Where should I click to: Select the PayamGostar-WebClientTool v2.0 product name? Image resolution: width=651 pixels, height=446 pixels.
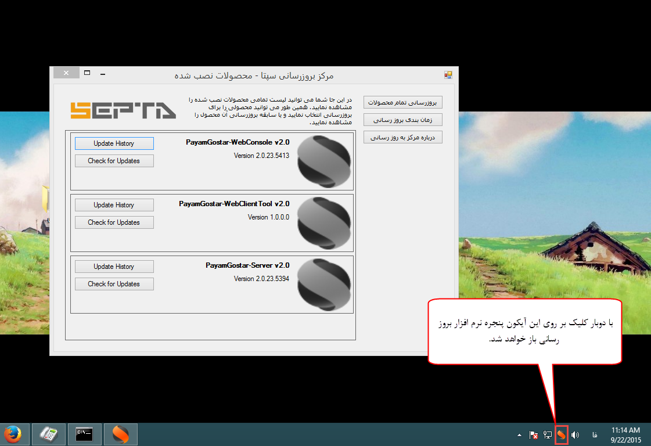point(234,203)
